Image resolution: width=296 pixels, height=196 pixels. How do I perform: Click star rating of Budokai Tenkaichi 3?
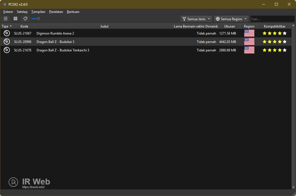275,50
